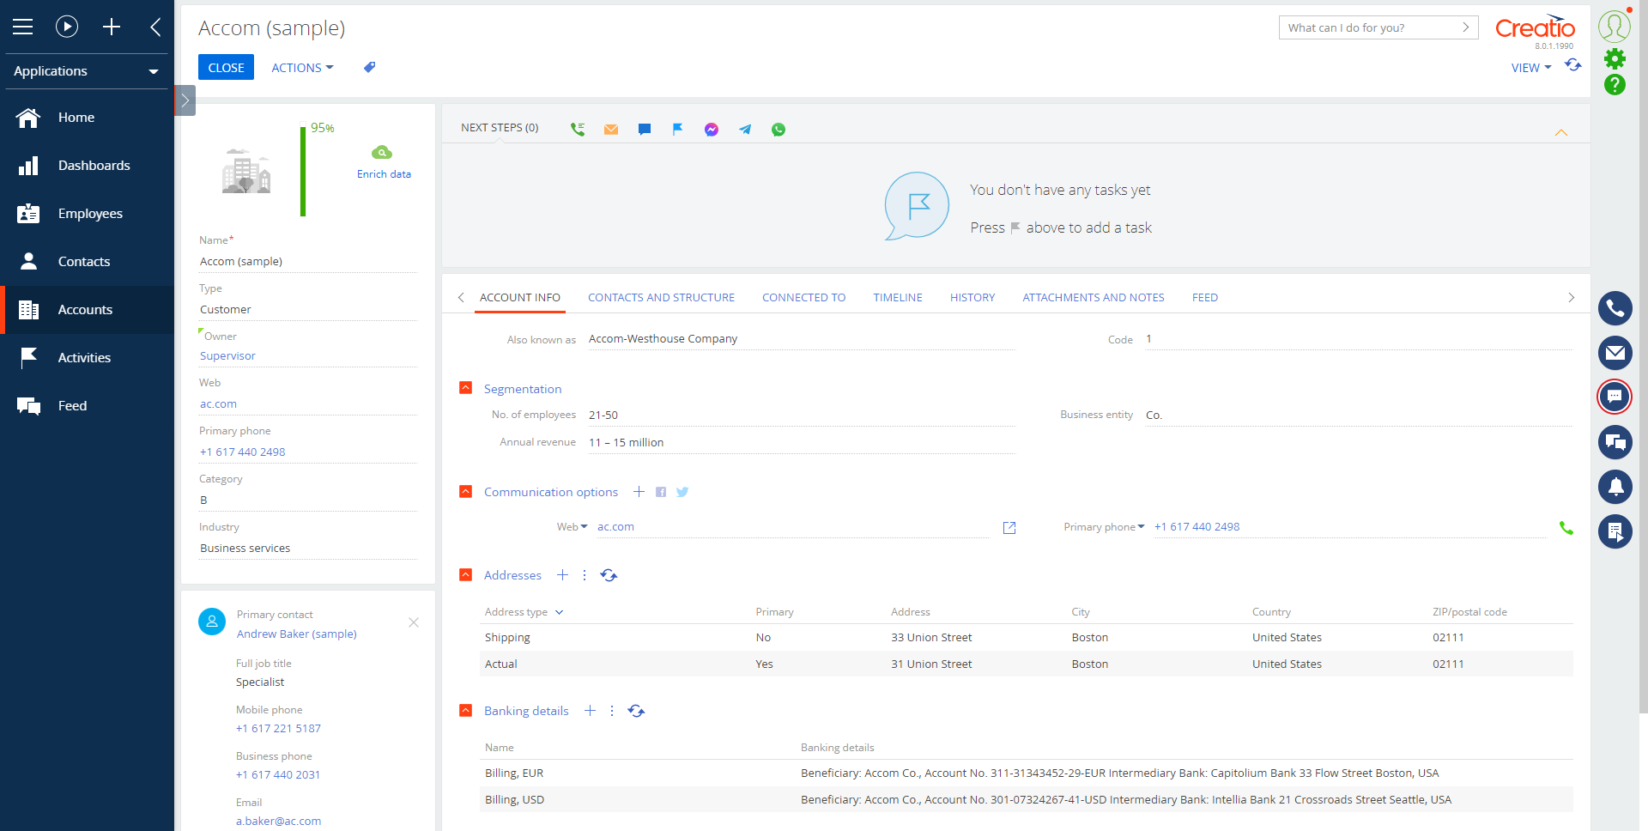Add a task via the flag icon
Image resolution: width=1648 pixels, height=831 pixels.
[x=678, y=129]
